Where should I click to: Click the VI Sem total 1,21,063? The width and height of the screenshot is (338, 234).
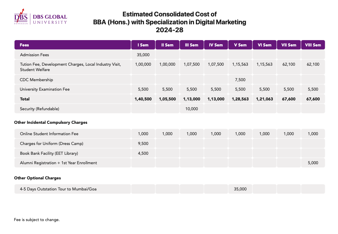point(264,99)
